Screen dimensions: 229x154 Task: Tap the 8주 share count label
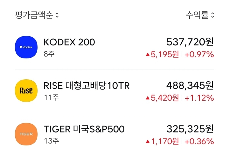tap(49, 54)
